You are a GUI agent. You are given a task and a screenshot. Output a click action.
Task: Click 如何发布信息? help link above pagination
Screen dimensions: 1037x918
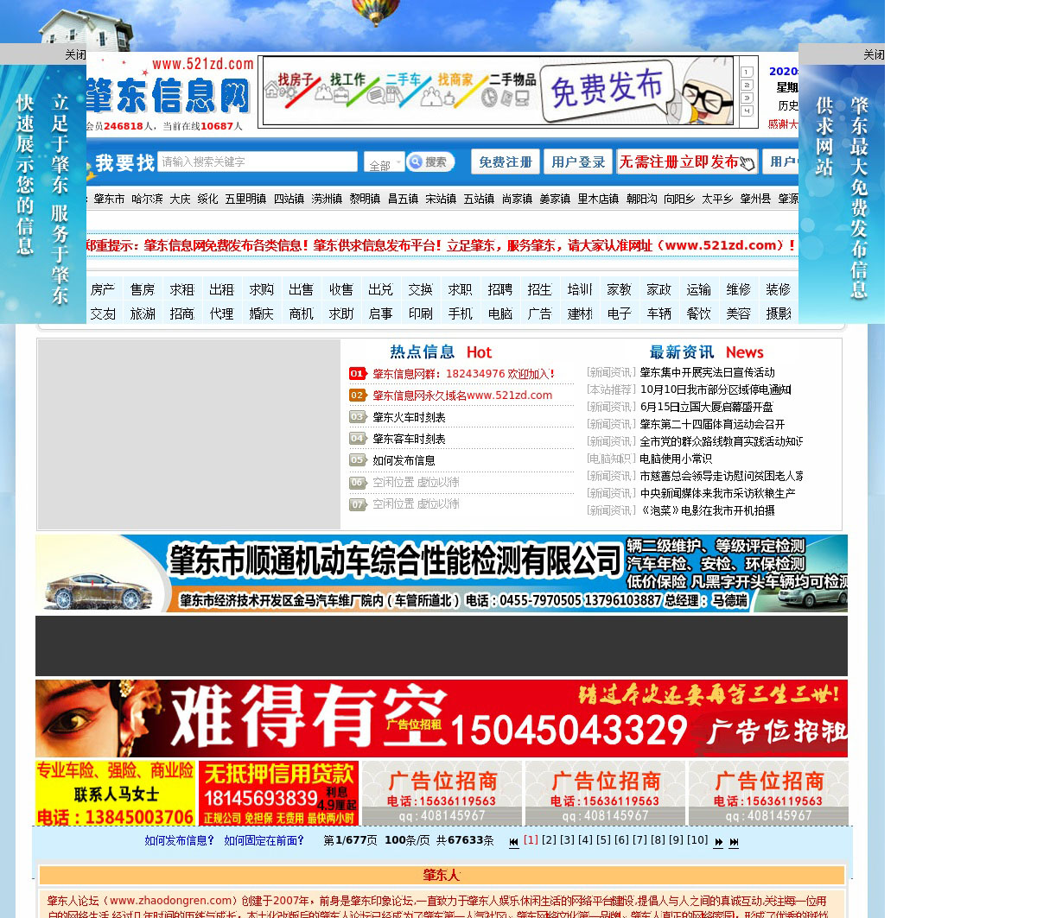(x=179, y=840)
